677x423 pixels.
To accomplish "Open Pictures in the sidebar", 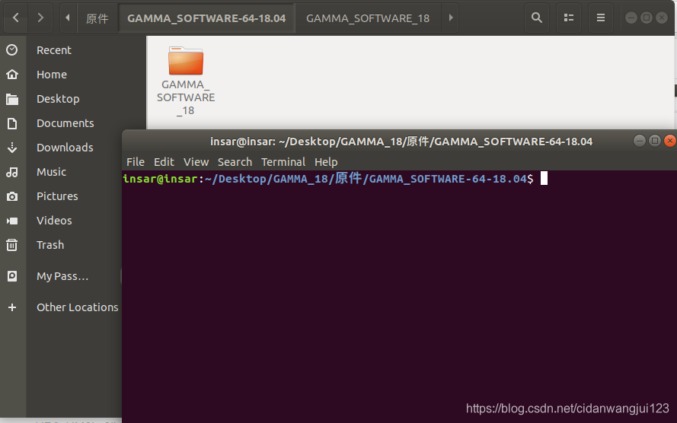I will point(57,196).
